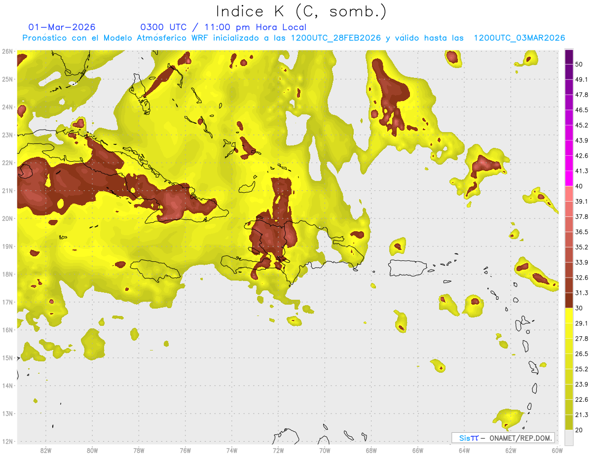Click the '31.3' color scale label
592x457 pixels.
click(582, 293)
